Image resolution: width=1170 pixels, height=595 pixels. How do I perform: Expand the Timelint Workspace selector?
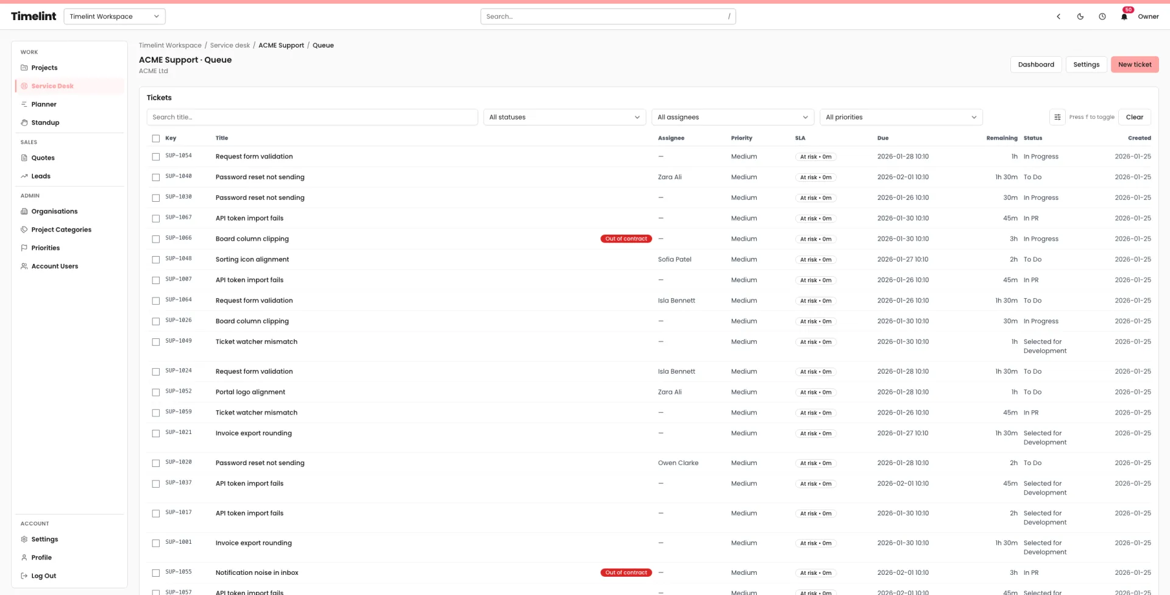click(114, 16)
